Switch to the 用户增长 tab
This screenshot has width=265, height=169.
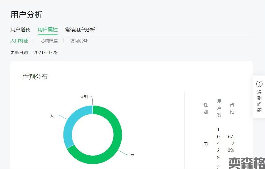[x=20, y=30]
